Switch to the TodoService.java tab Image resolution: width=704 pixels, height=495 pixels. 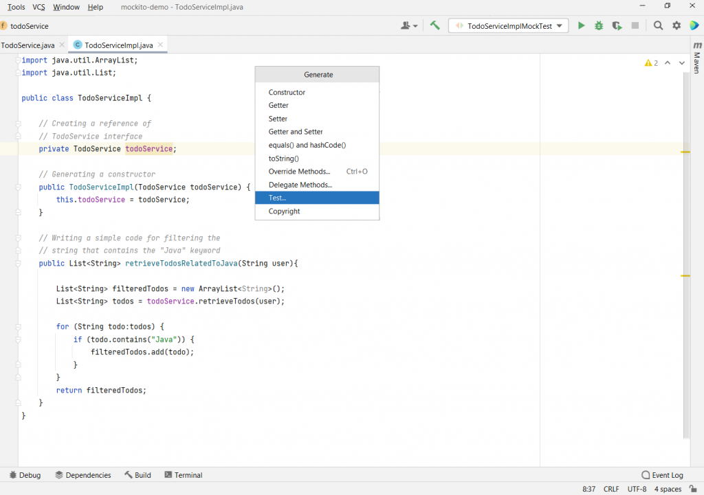coord(27,45)
